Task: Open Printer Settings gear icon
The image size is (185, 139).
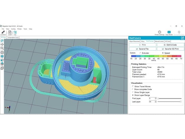Action: pos(159,32)
